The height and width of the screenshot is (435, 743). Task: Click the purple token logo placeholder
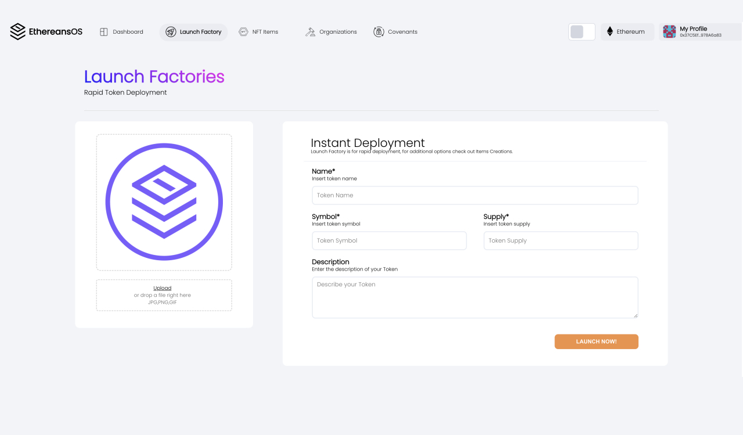coord(164,202)
